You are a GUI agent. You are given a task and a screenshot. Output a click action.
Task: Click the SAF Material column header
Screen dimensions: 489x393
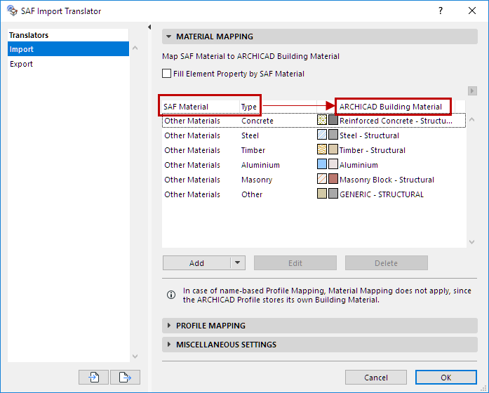pos(201,107)
